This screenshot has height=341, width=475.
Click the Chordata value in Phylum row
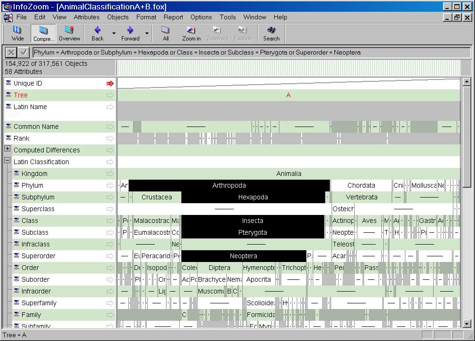click(361, 185)
